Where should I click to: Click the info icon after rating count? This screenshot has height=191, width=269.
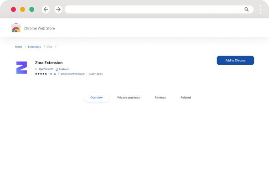(55, 74)
